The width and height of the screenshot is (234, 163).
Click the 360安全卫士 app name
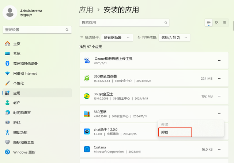click(103, 94)
